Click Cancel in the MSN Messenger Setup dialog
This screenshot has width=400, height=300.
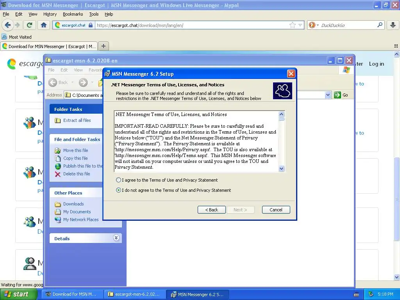(276, 210)
